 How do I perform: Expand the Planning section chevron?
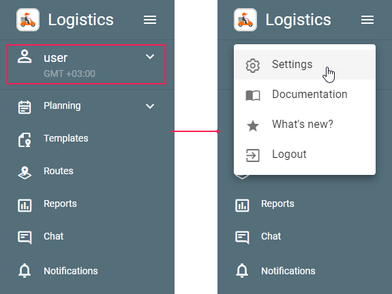click(150, 106)
